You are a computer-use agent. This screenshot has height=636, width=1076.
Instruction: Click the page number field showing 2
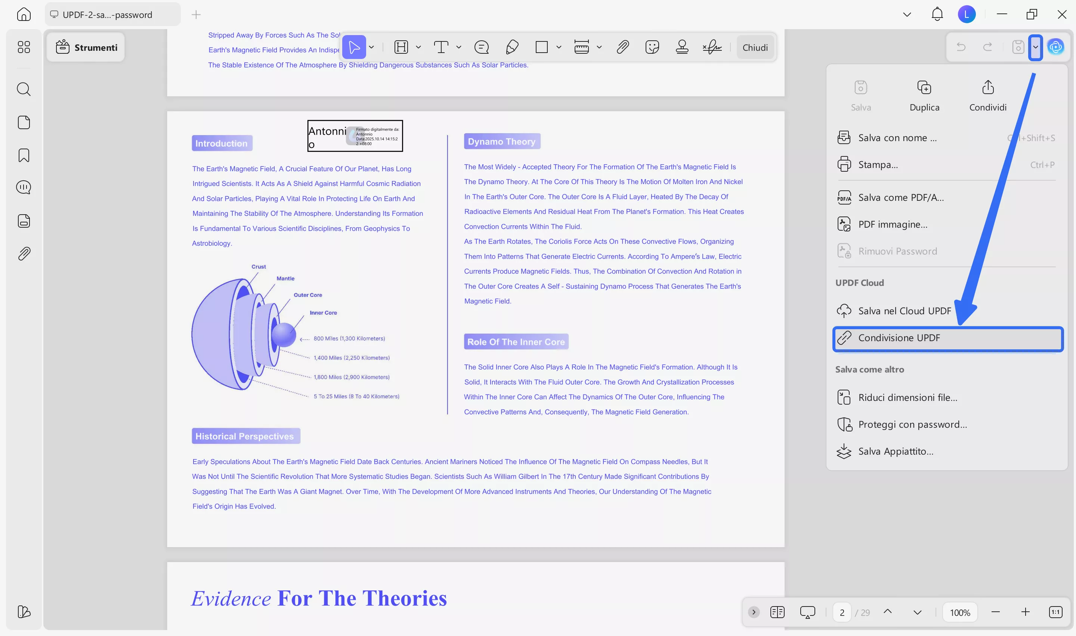tap(842, 612)
